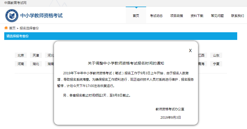Click the 报名选择省份 breadcrumb text

(x=29, y=28)
